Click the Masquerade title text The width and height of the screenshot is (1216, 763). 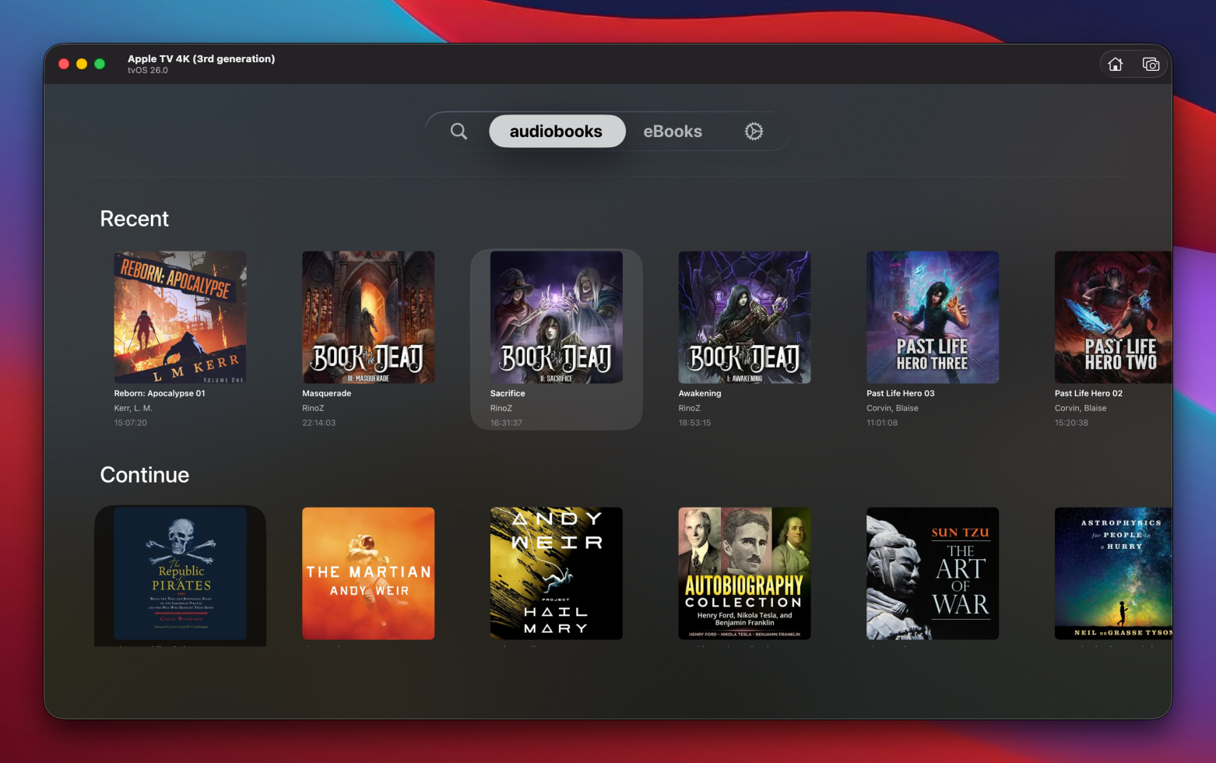(x=326, y=393)
